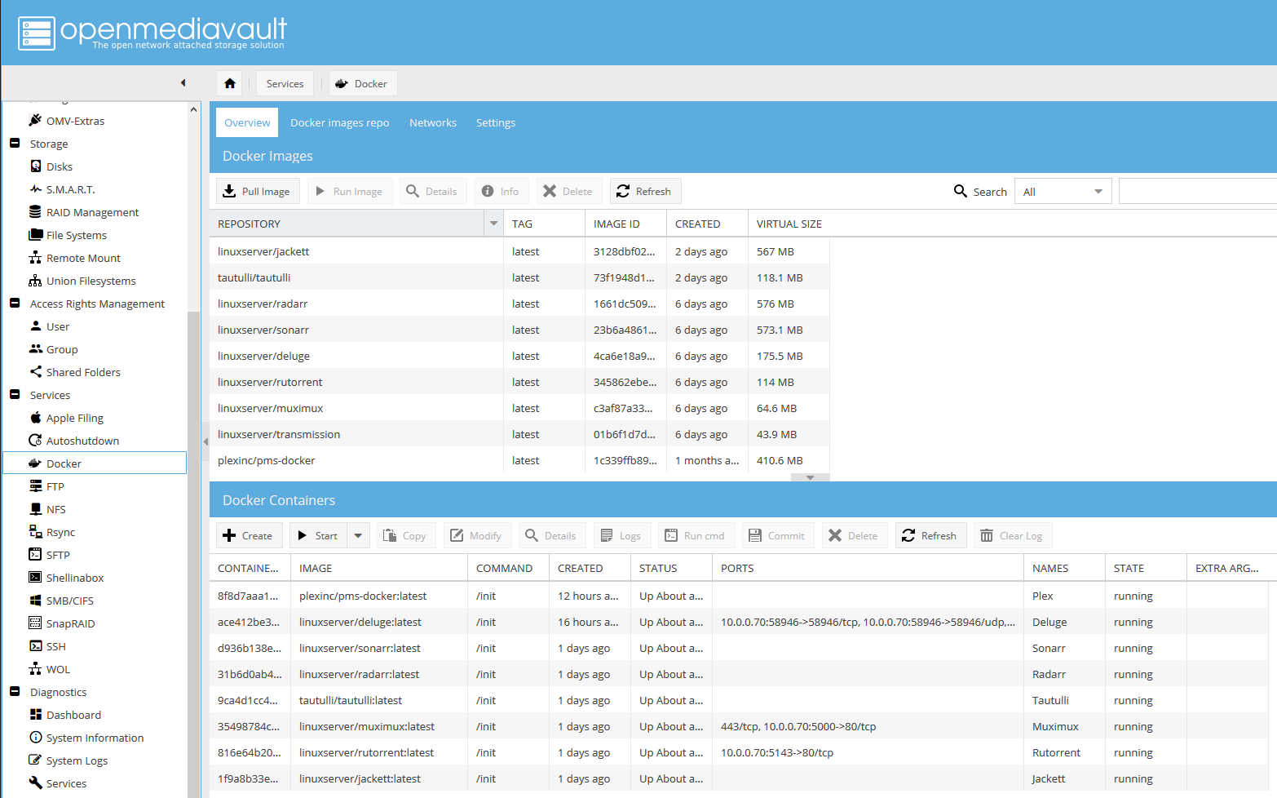Click the Create container button
The width and height of the screenshot is (1277, 798).
pyautogui.click(x=249, y=535)
